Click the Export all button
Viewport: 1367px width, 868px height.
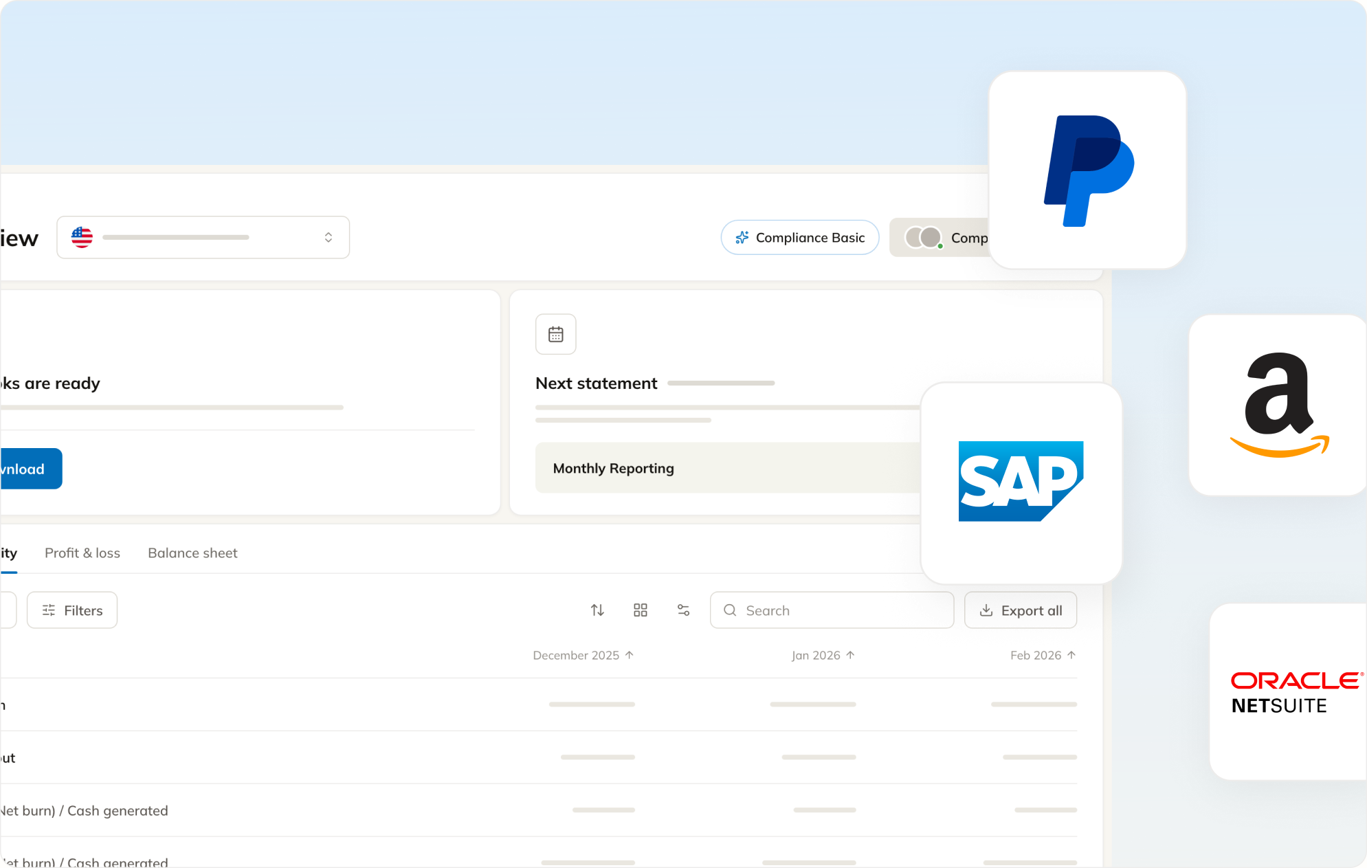(x=1021, y=610)
